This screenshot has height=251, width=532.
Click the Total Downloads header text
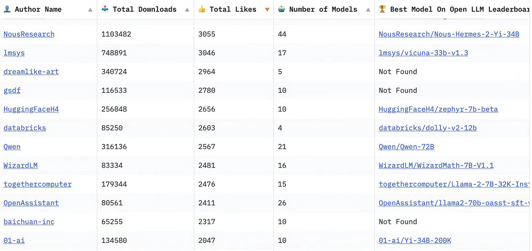[x=144, y=9]
